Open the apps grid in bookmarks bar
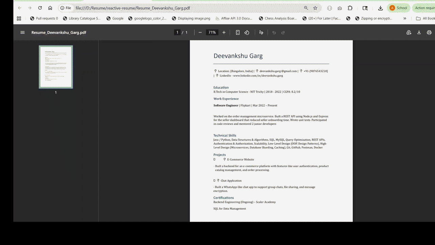 click(x=19, y=18)
